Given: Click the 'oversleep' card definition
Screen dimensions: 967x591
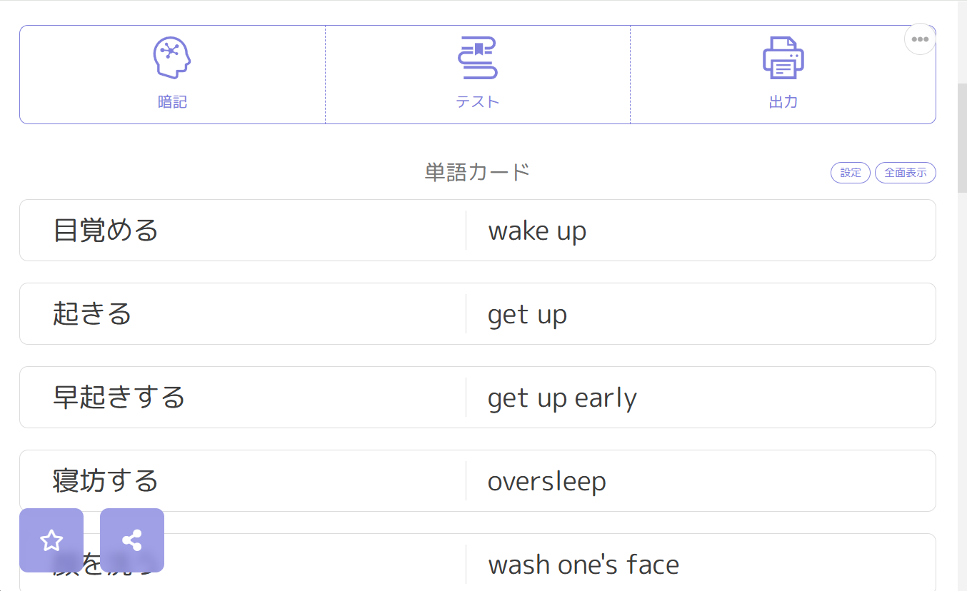Looking at the screenshot, I should [x=546, y=482].
